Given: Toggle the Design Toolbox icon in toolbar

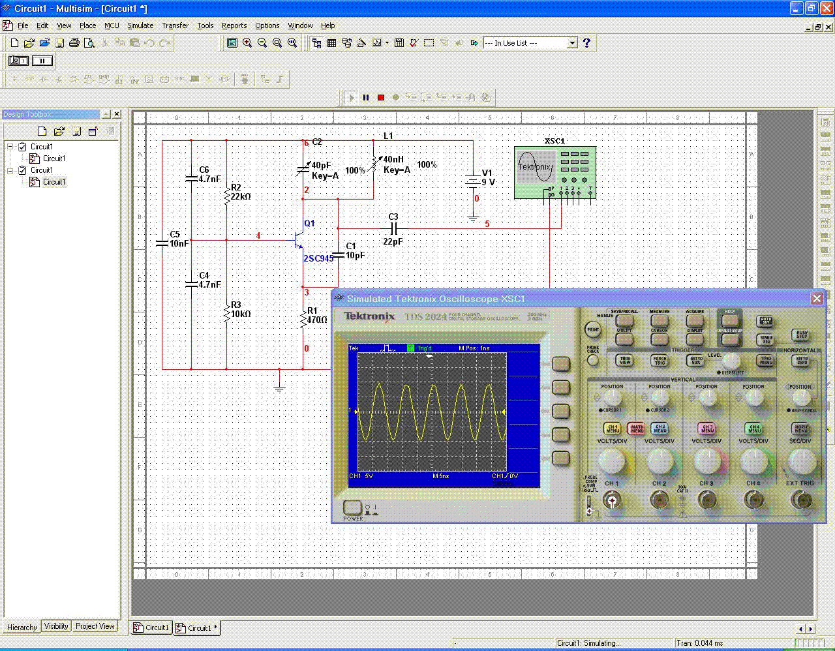Looking at the screenshot, I should tap(316, 43).
